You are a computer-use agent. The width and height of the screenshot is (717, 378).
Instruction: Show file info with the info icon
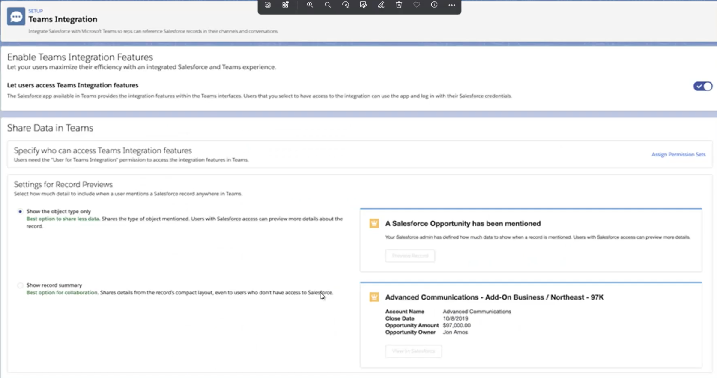click(x=434, y=5)
